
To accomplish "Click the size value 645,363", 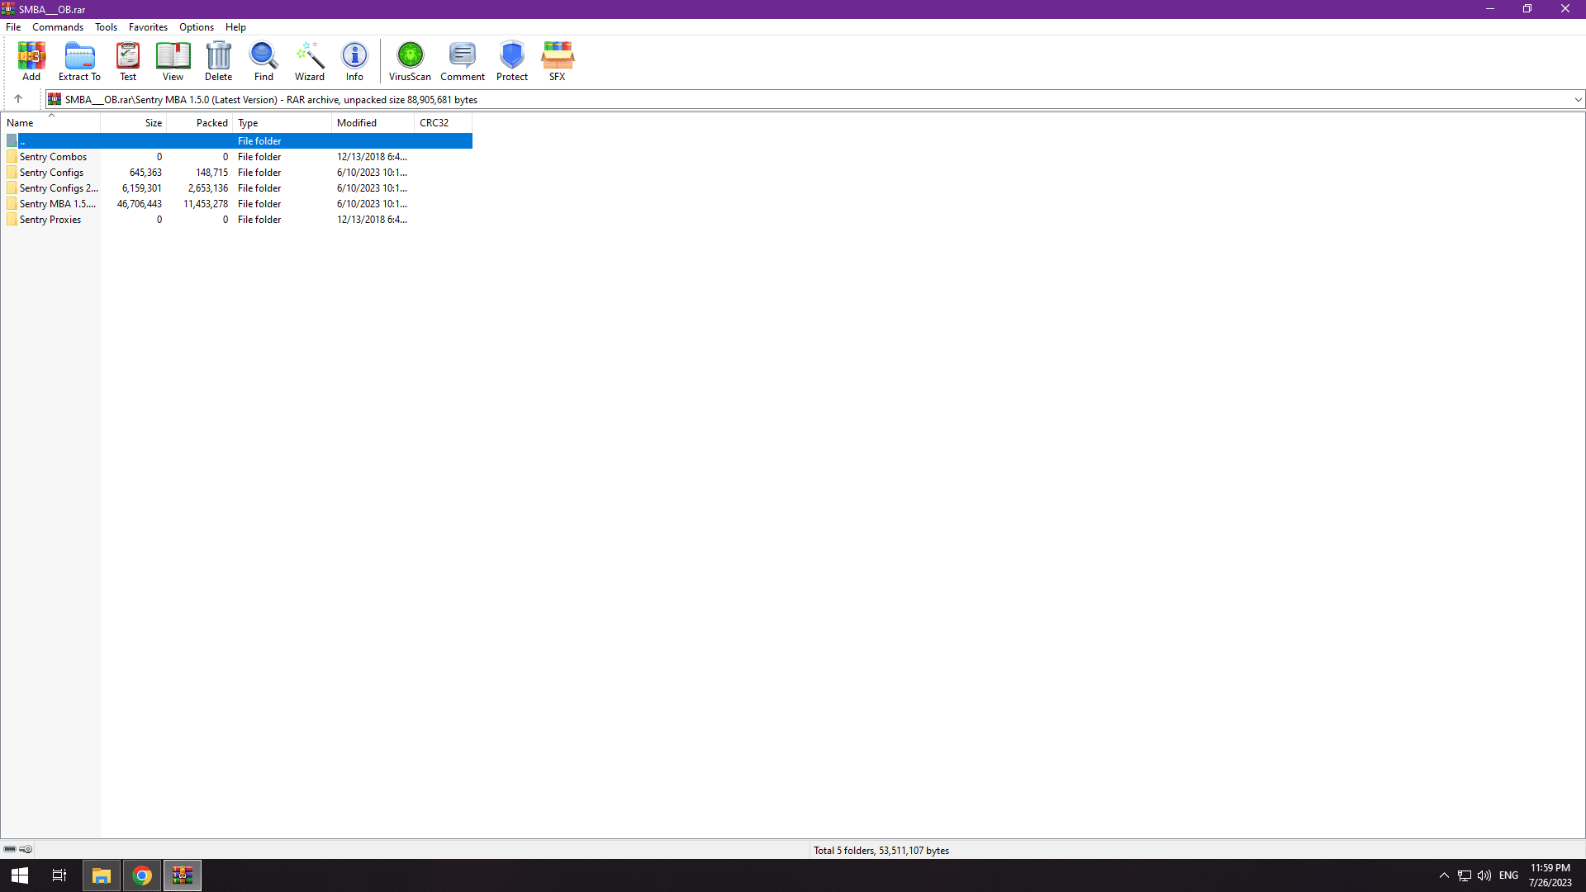I will click(x=145, y=173).
